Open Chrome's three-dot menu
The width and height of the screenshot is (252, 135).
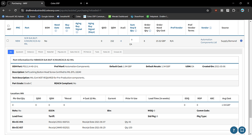coord(248,11)
